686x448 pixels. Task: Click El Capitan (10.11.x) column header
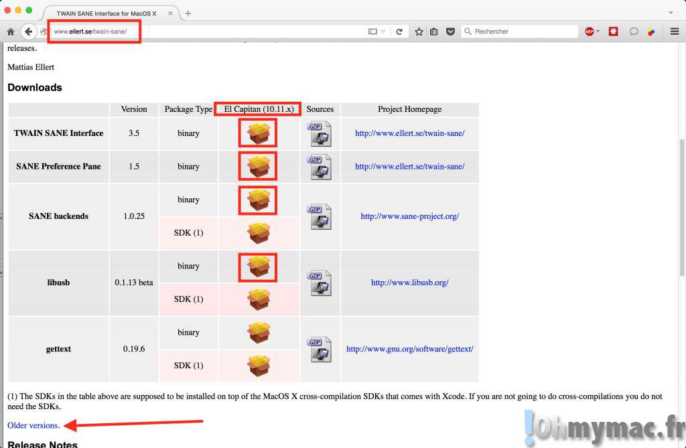click(x=259, y=109)
